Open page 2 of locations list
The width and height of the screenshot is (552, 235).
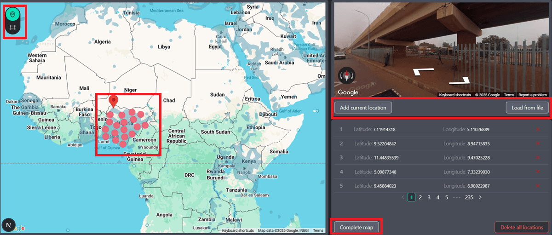420,197
